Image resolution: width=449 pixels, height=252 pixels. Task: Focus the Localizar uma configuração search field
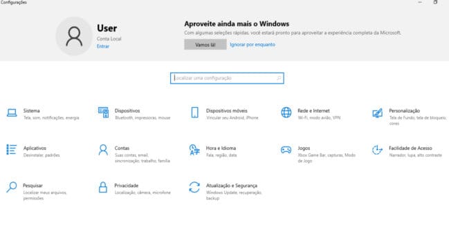227,78
